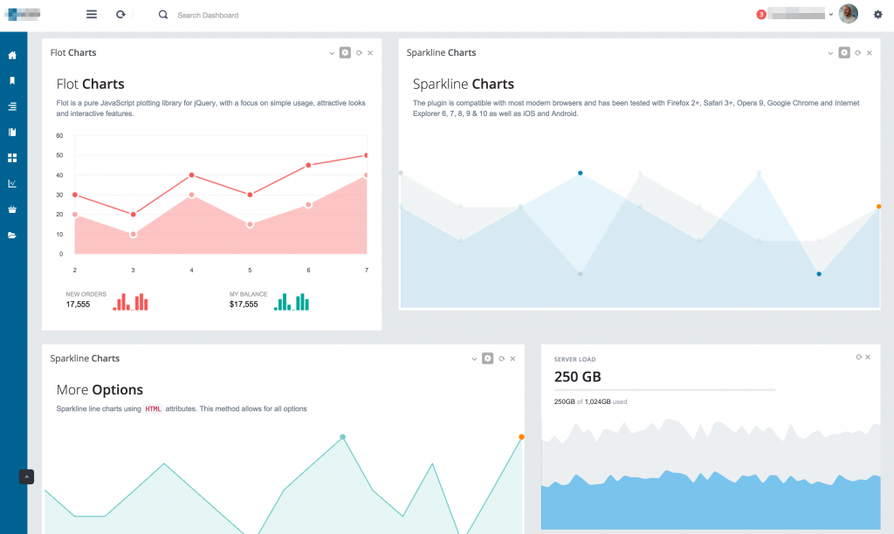The image size is (894, 534).
Task: Close the More Options sparkline panel
Action: [x=512, y=359]
